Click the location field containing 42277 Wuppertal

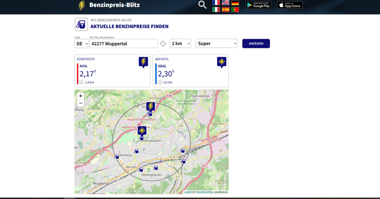point(123,43)
